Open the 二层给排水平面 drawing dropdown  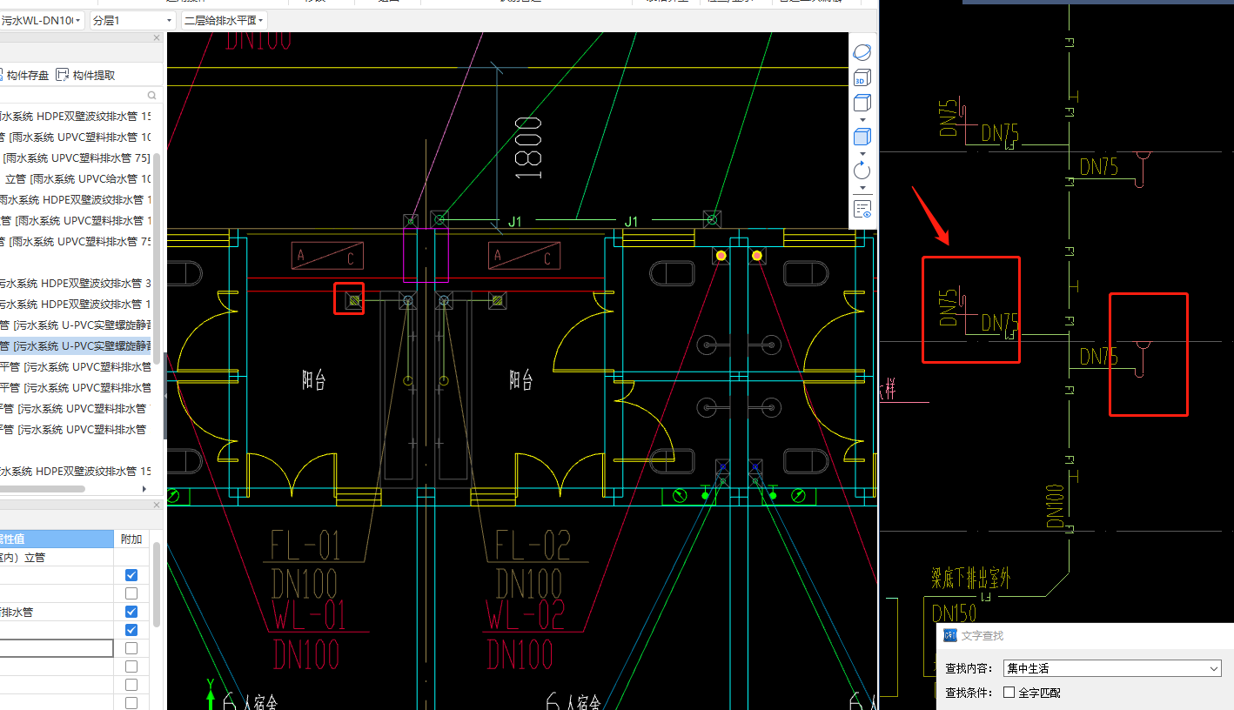[x=224, y=20]
